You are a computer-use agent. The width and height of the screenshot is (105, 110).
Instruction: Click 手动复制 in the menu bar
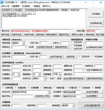pos(26,6)
